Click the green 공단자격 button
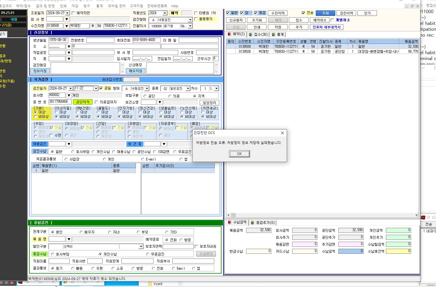The image size is (436, 287). [83, 102]
